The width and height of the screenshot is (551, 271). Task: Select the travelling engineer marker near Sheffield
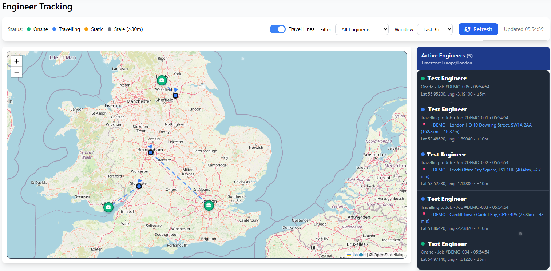click(175, 96)
